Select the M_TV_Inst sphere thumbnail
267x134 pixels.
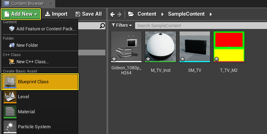click(x=161, y=47)
